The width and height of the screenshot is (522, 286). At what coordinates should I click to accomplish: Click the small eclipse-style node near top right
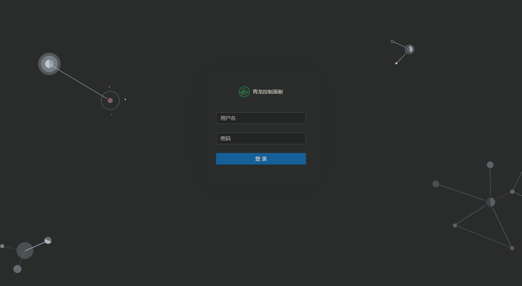click(x=409, y=49)
